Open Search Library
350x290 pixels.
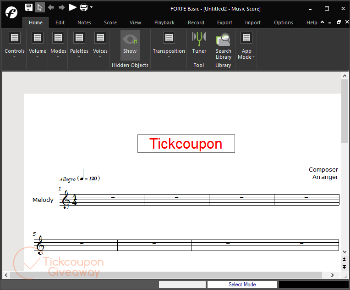point(223,45)
